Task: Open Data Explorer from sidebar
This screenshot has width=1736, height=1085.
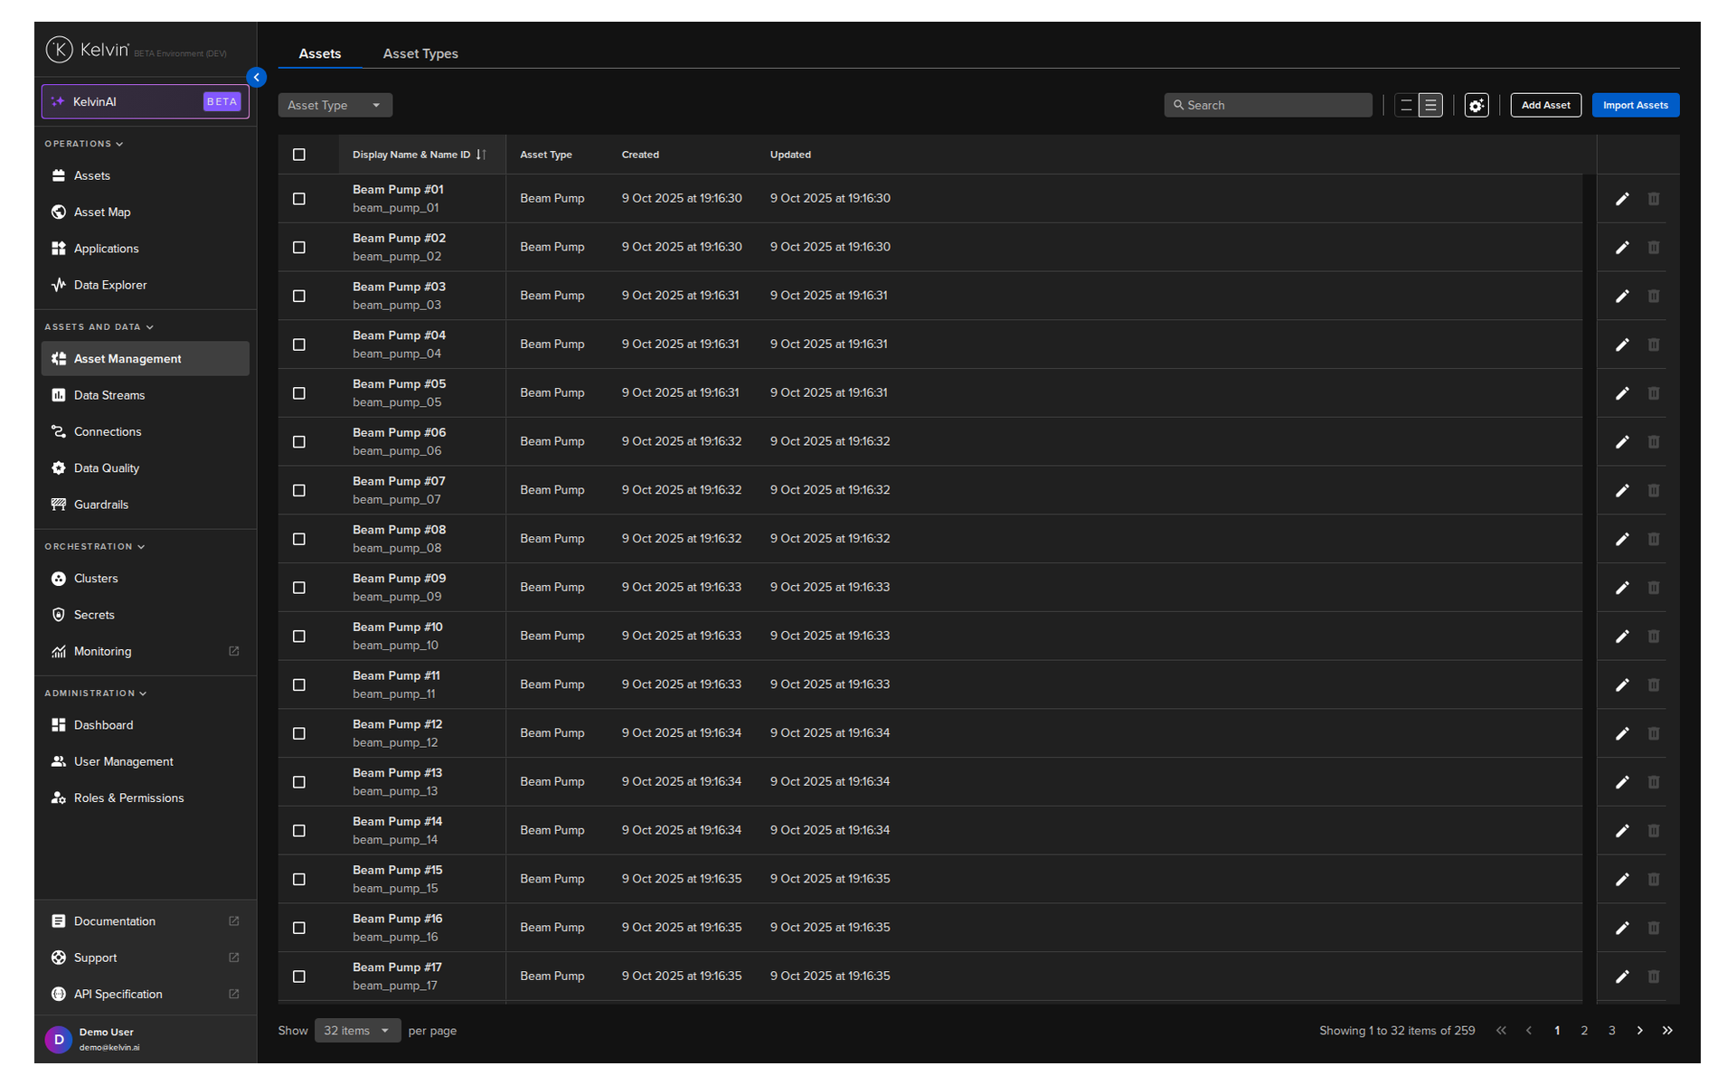Action: point(109,285)
